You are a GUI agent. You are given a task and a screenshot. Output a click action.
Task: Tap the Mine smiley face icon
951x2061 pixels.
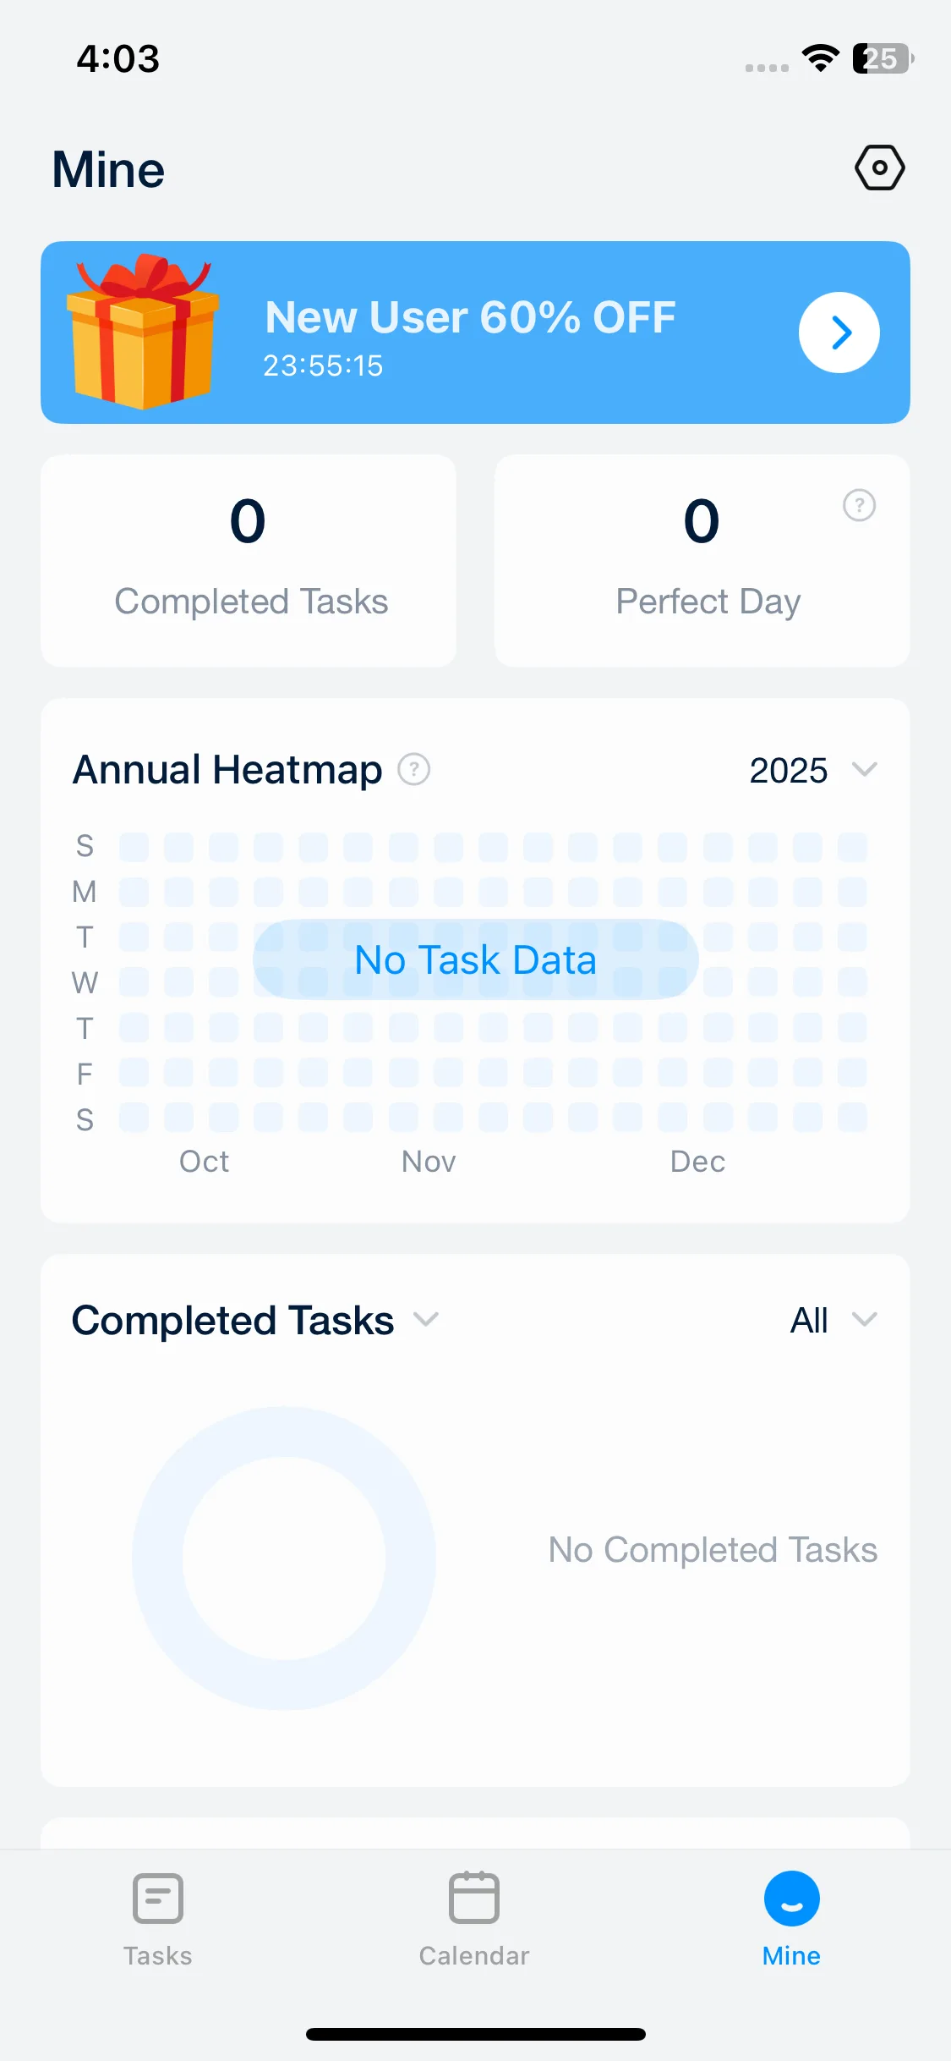click(791, 1898)
